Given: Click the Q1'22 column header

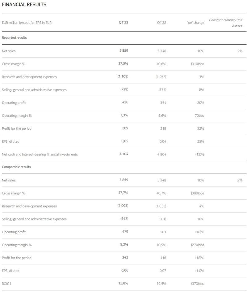Looking at the screenshot, I should point(161,23).
